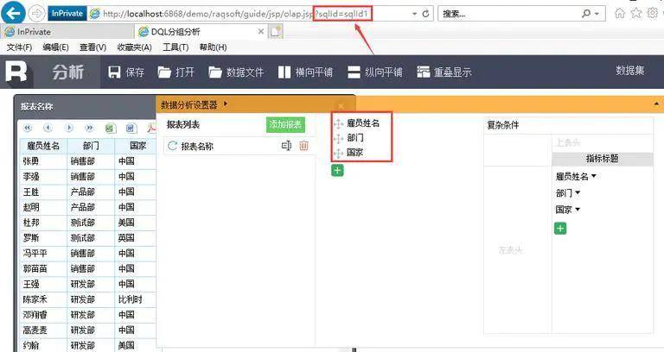
Task: Open 雇员姓名 dropdown in indicator list
Action: coord(594,176)
